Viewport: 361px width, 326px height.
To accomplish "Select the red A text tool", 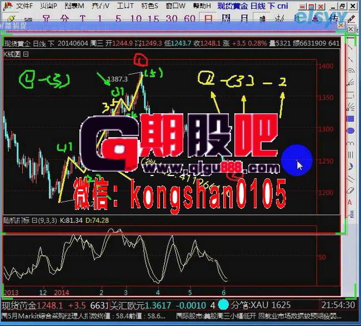I will pos(350,202).
